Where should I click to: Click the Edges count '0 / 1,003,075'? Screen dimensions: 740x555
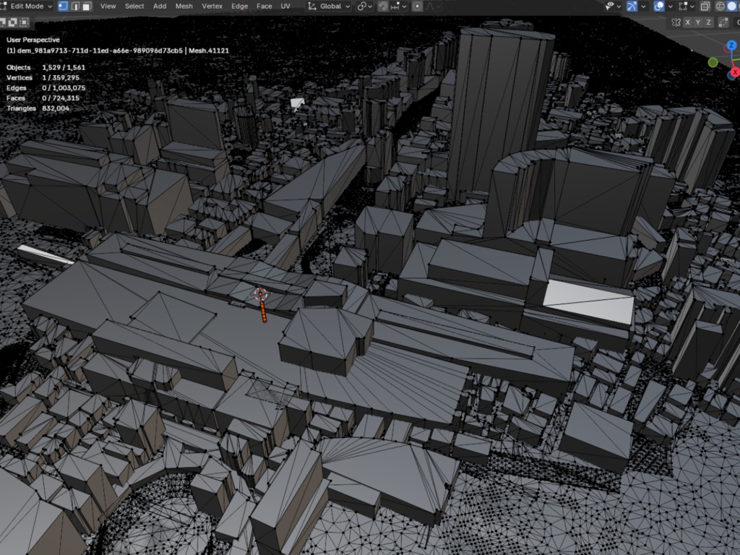[x=64, y=87]
